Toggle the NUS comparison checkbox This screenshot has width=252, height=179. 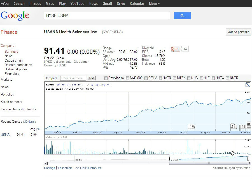click(x=189, y=78)
